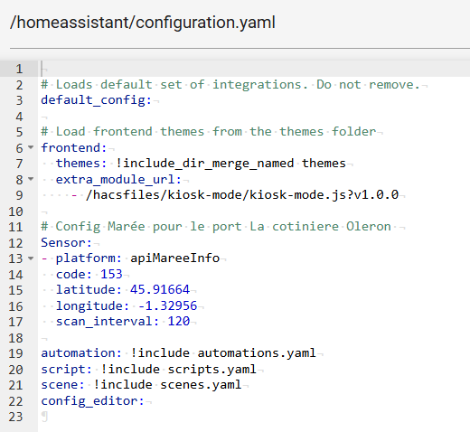Click the kiosk-mode.js?v1.0.0 path
Viewport: 470px width, 432px height.
[x=242, y=195]
